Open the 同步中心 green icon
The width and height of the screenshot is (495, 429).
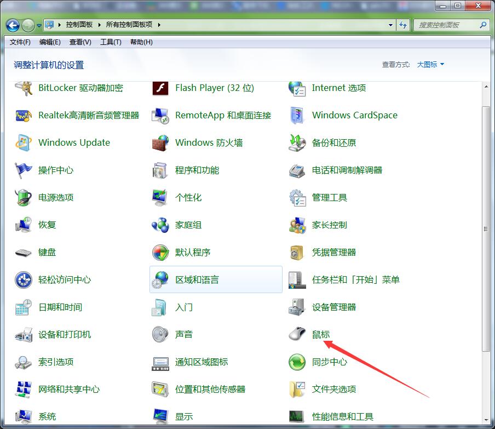point(297,362)
